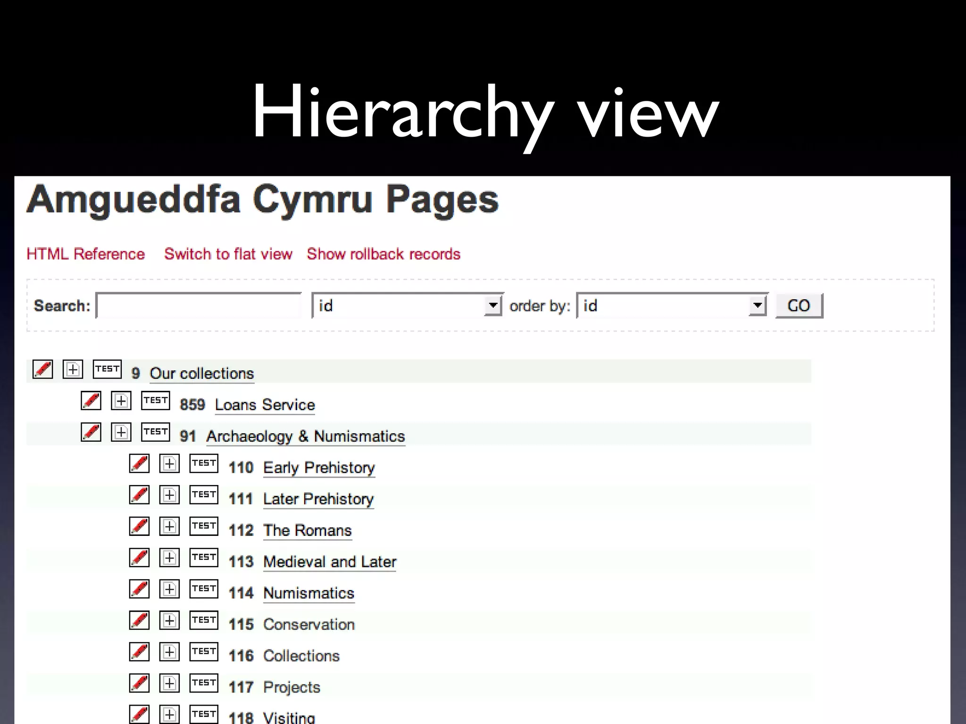Click the edit pencil for Medieval and Later

(139, 558)
